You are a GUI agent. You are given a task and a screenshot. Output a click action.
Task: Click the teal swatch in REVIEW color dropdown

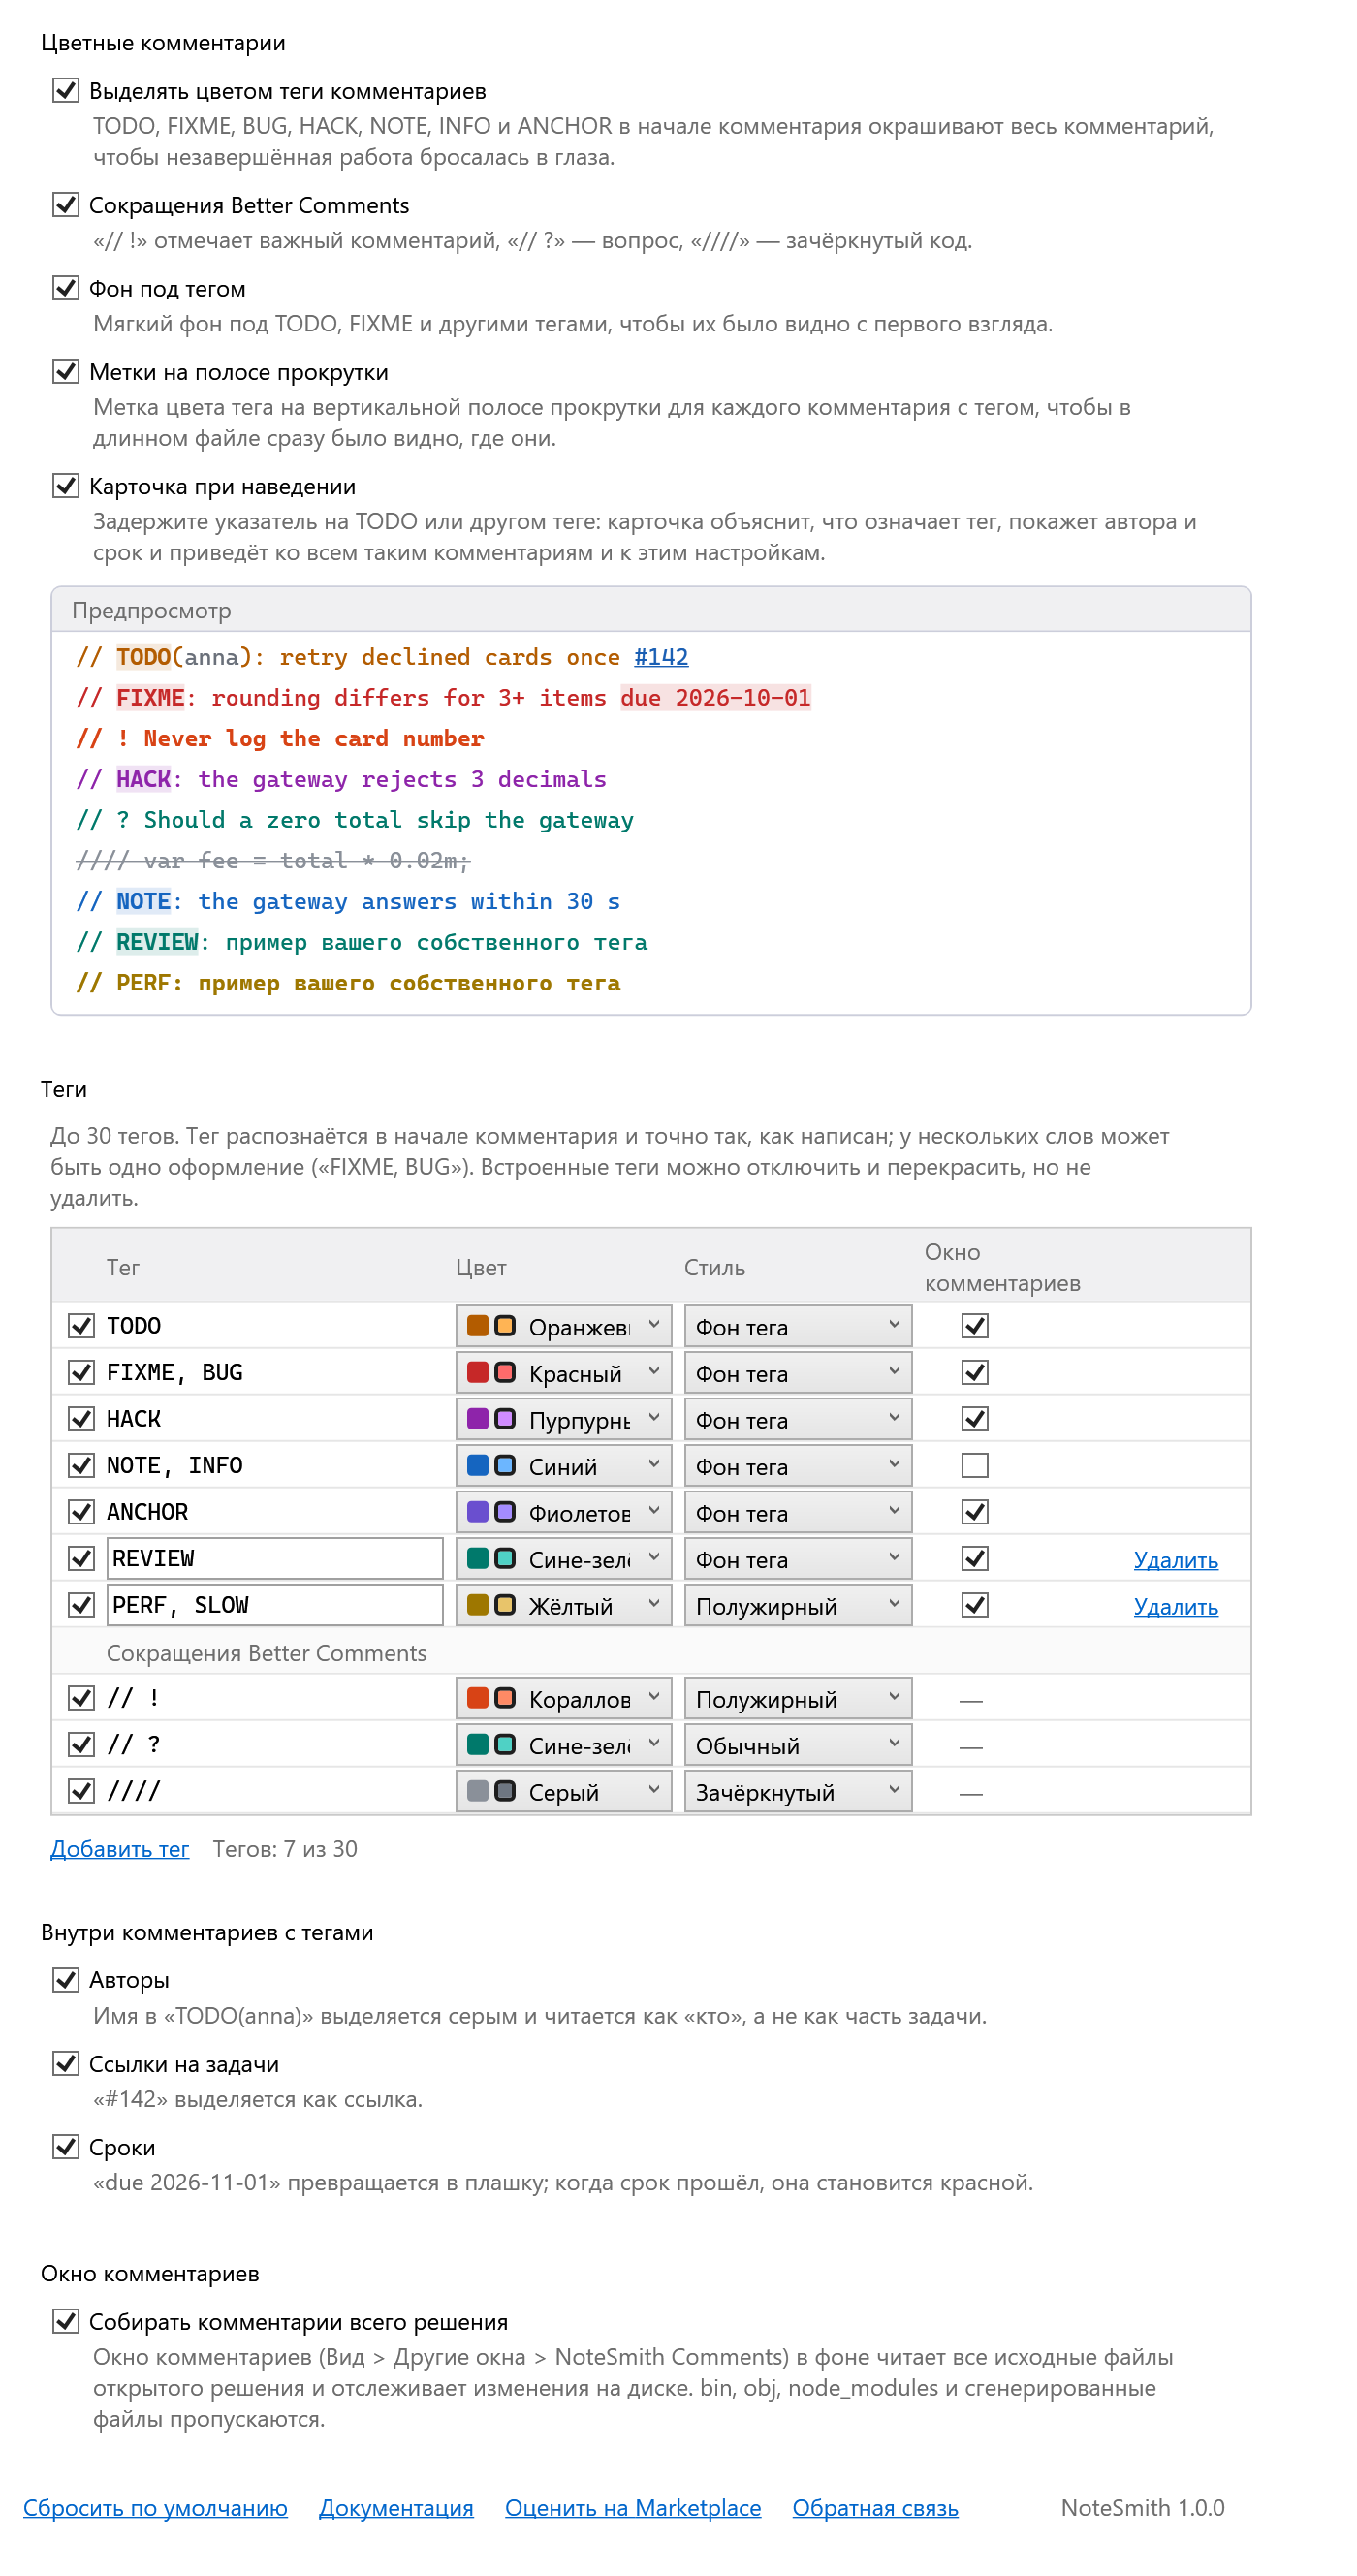pos(478,1559)
